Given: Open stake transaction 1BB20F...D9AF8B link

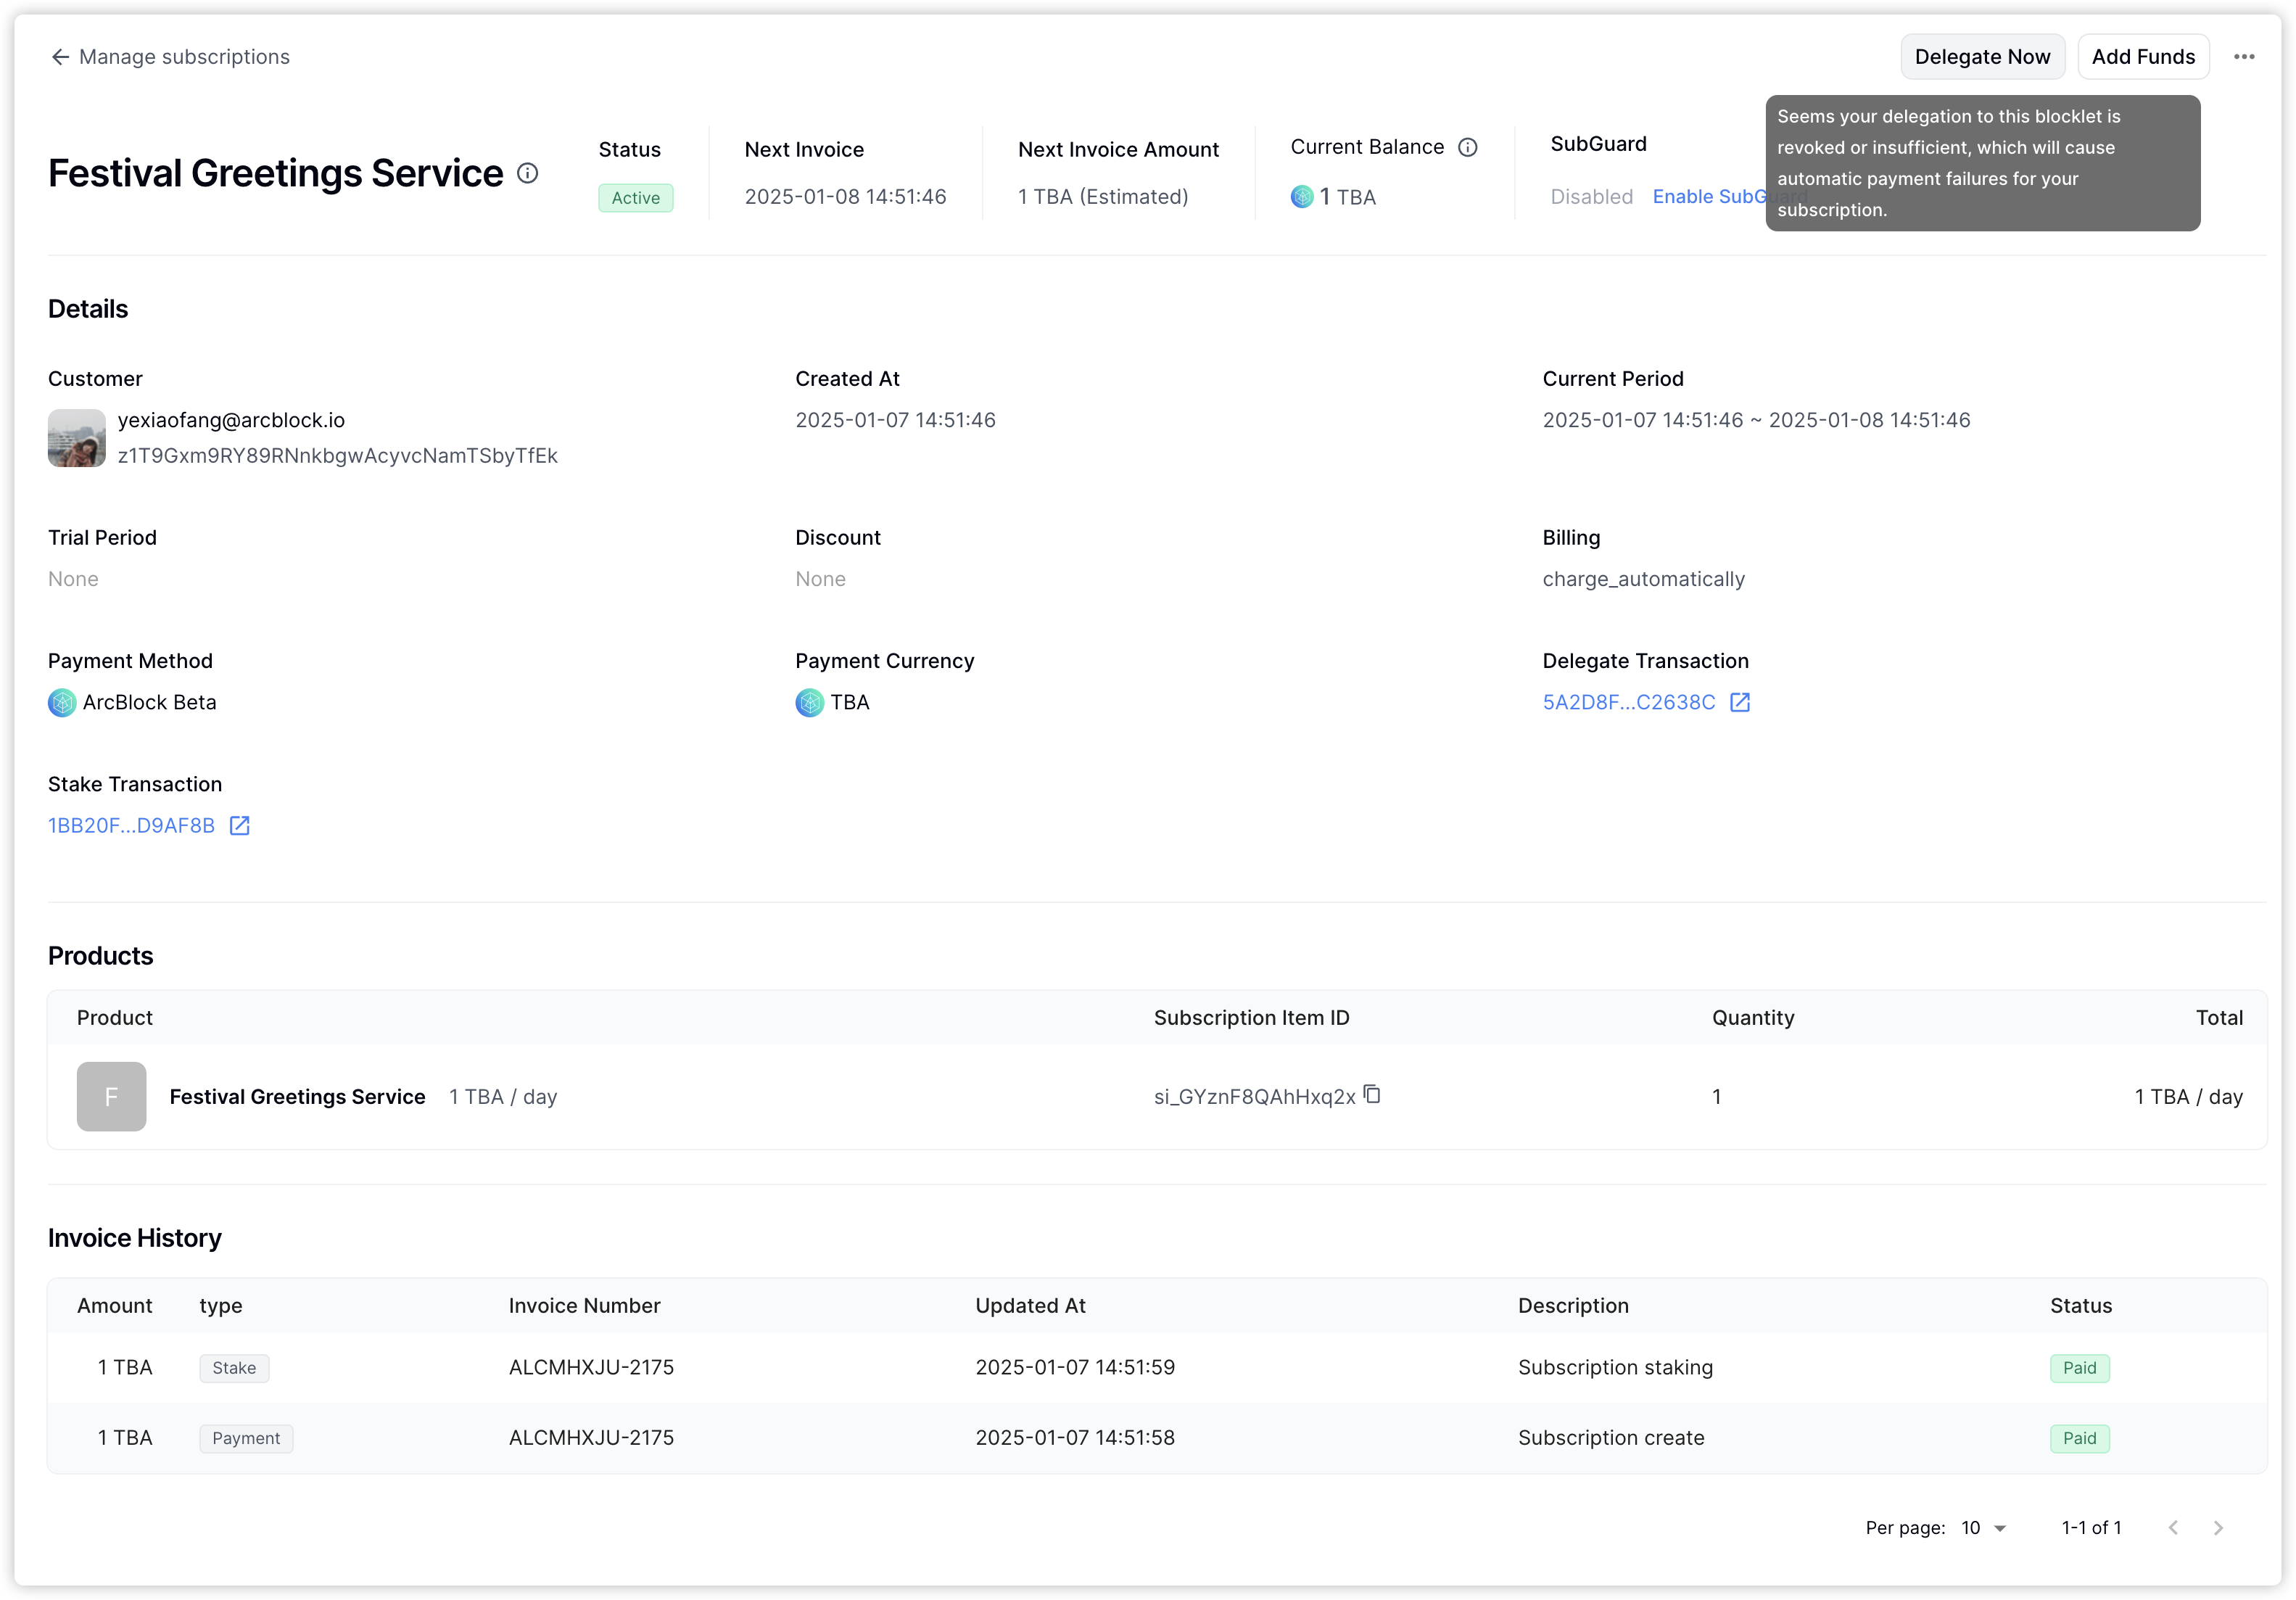Looking at the screenshot, I should (x=131, y=825).
